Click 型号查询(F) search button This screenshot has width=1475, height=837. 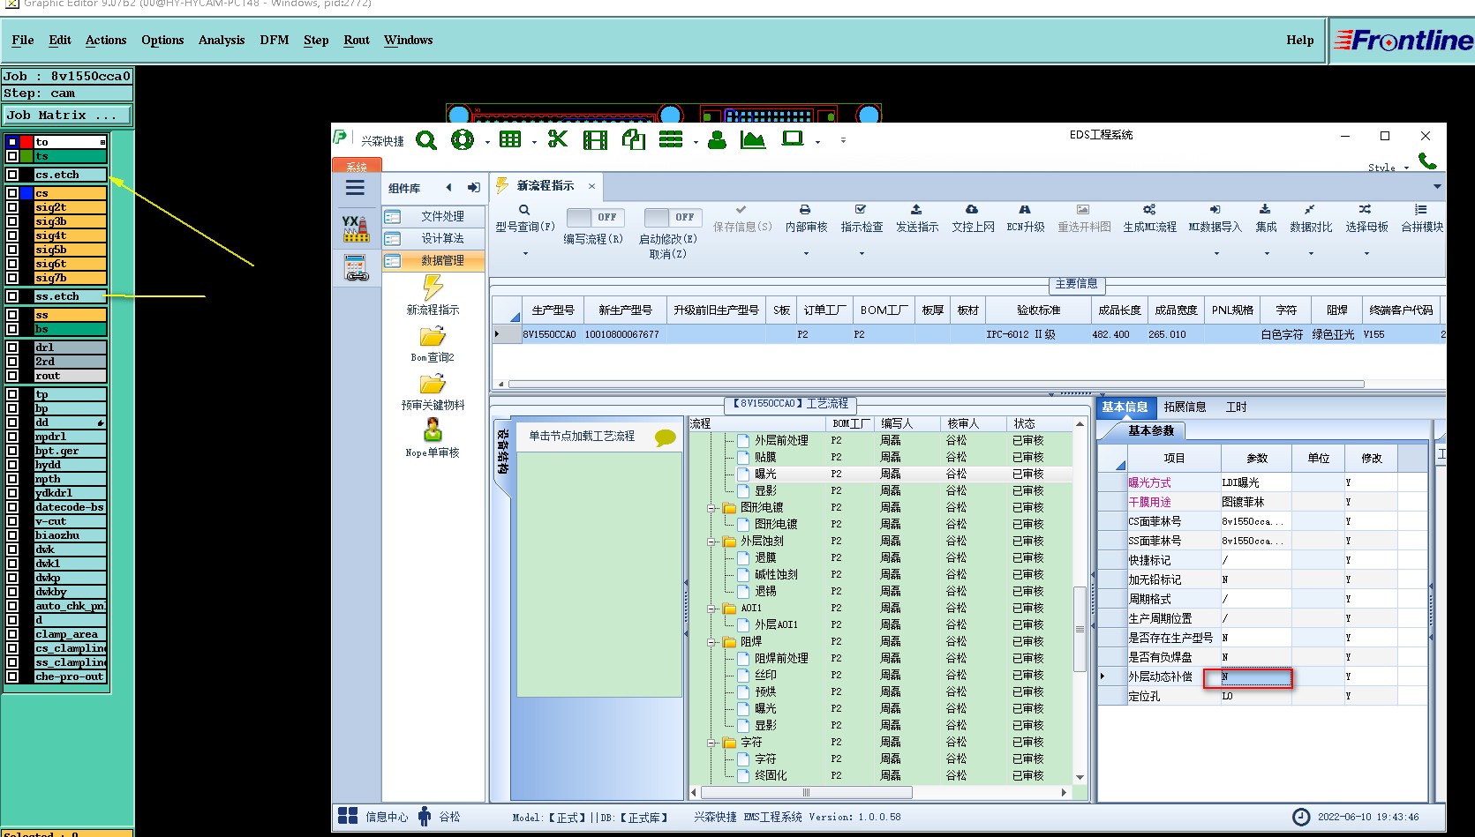524,219
